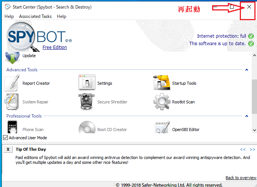Click the Spybot title bar app icon
The width and height of the screenshot is (257, 187).
click(7, 7)
